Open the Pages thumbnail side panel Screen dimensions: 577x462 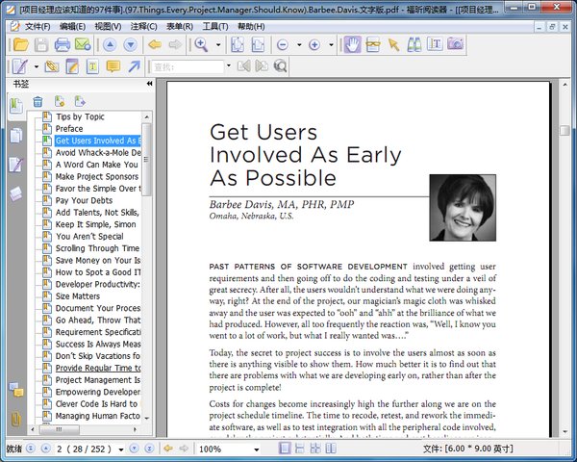(15, 136)
